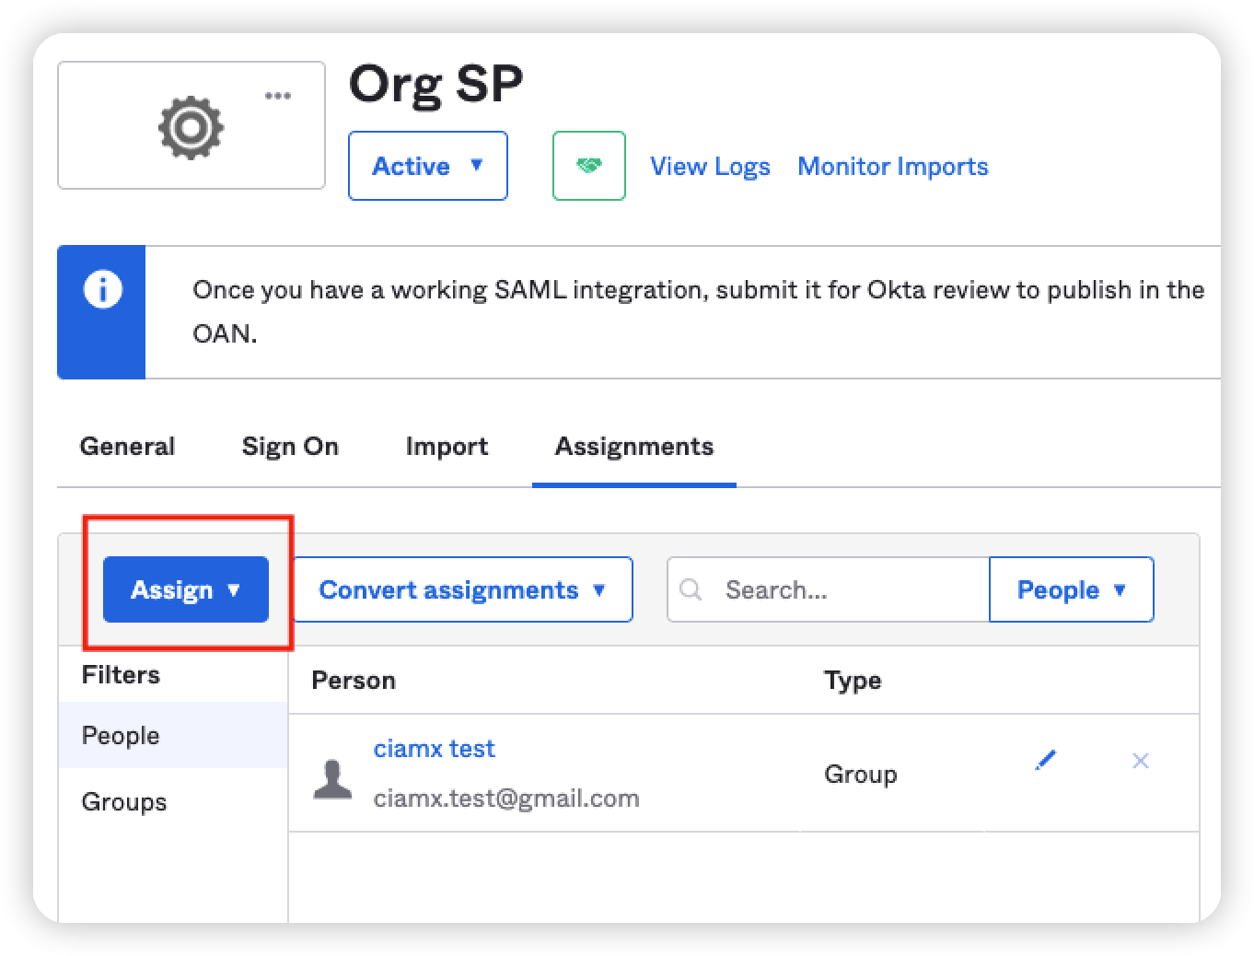Click the gear app logo icon
The width and height of the screenshot is (1254, 956).
tap(191, 126)
